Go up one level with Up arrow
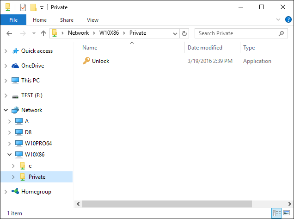Screen dimensions: 294x219 [43, 33]
